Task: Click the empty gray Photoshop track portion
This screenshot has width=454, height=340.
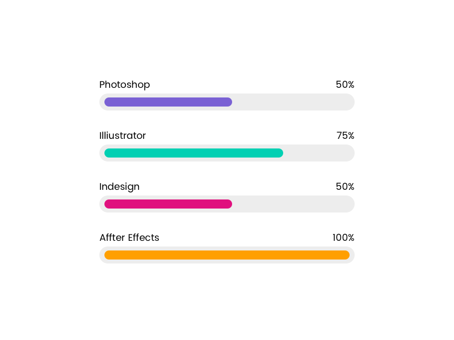Action: (292, 102)
